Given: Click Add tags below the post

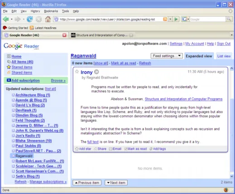Looking at the screenshot, I should (x=158, y=149).
